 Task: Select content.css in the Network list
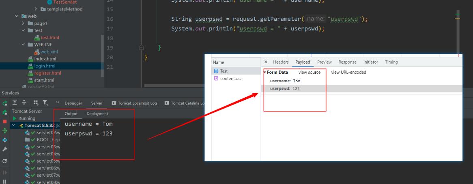coord(236,79)
